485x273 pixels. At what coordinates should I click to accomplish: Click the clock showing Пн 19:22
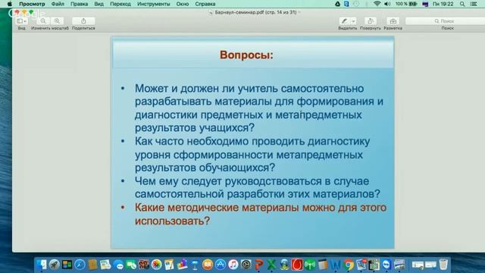443,4
